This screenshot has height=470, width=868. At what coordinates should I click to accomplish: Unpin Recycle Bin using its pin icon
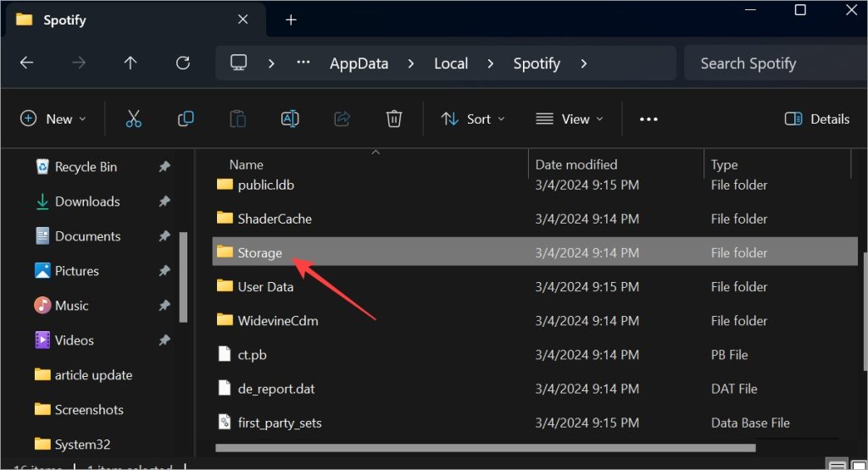click(164, 167)
